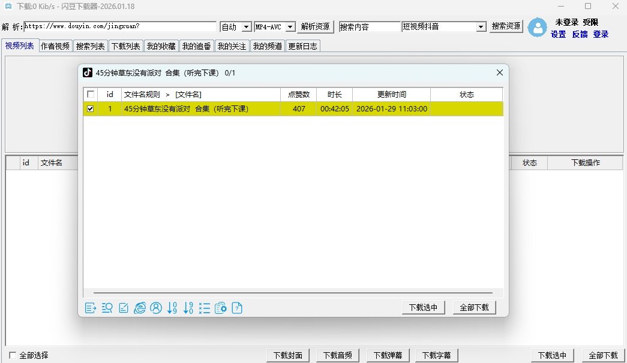Toggle the checkbox for the 45分钟草东 video row

[91, 108]
